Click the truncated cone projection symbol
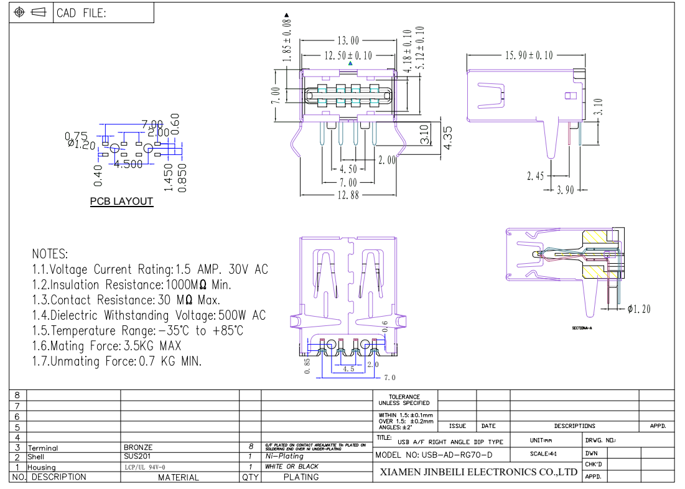This screenshot has width=685, height=489. tap(39, 12)
